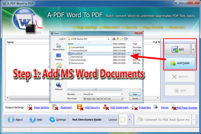The width and height of the screenshot is (201, 134).
Task: Sort by Date modified column
Action: pyautogui.click(x=122, y=44)
